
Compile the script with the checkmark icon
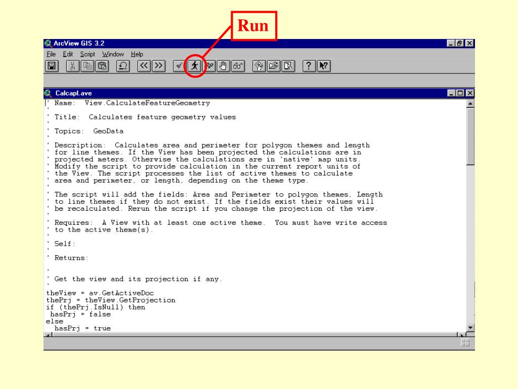(x=180, y=66)
